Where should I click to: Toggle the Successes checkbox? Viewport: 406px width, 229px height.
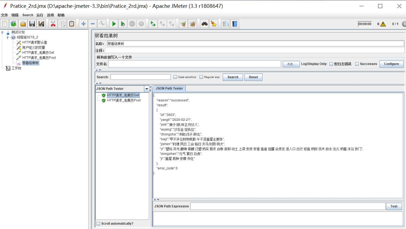[357, 64]
